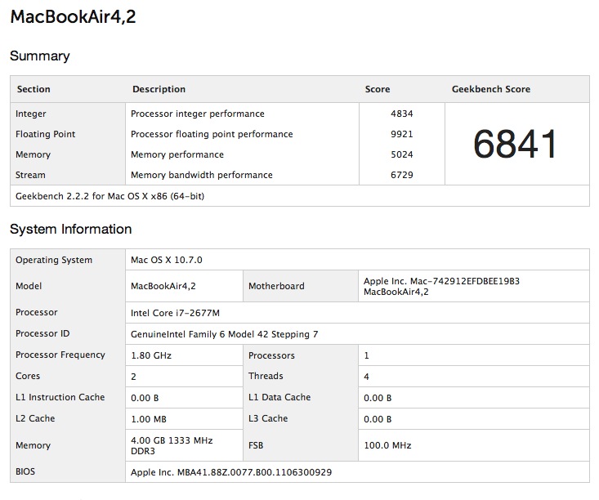Click 'Memory performance' description
This screenshot has height=500, width=599.
(x=177, y=154)
